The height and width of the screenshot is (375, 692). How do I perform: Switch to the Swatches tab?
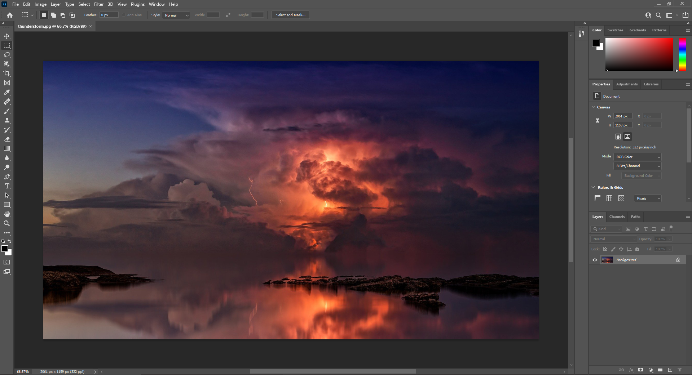(x=615, y=30)
